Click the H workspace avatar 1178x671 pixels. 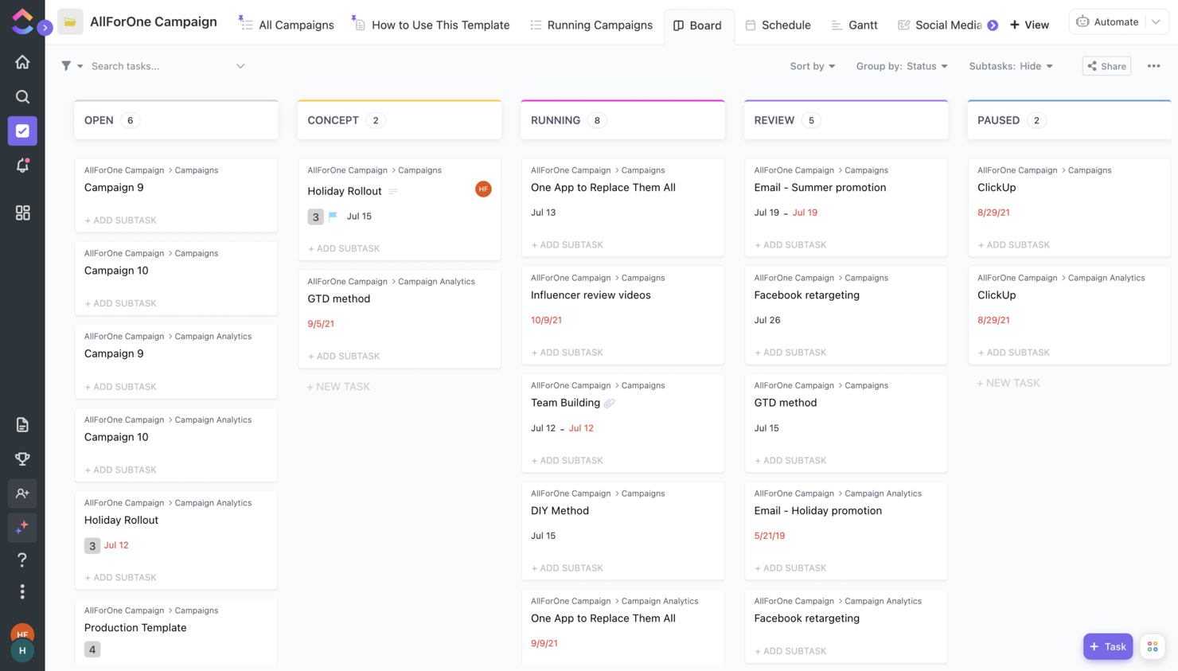coord(22,650)
